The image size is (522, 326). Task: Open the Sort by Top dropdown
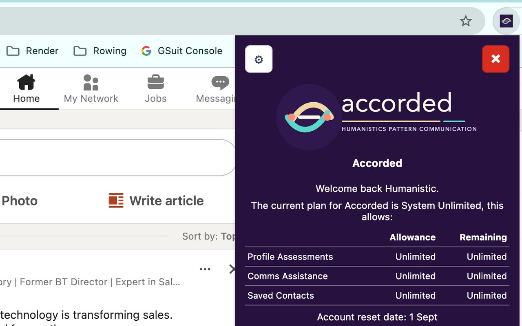point(208,236)
